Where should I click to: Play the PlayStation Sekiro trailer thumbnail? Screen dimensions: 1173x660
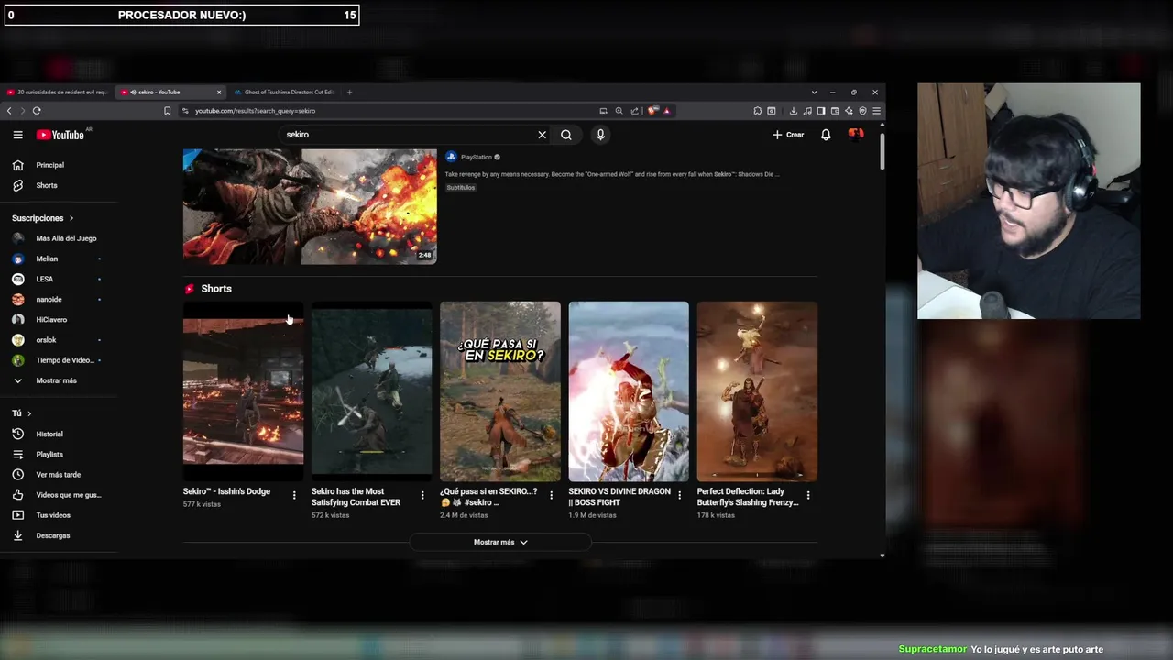[310, 206]
